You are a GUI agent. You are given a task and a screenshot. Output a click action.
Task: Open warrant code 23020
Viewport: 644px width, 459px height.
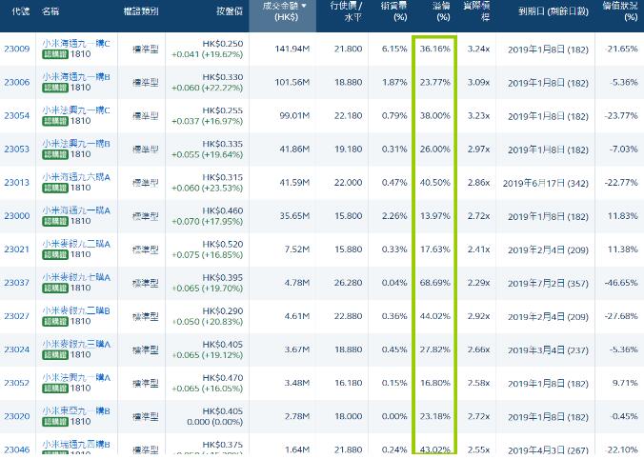pos(16,415)
